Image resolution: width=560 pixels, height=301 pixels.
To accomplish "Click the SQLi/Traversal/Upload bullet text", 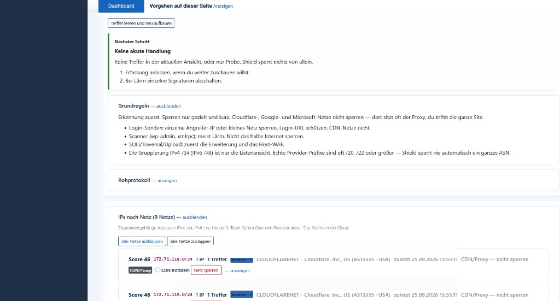I will pyautogui.click(x=206, y=144).
